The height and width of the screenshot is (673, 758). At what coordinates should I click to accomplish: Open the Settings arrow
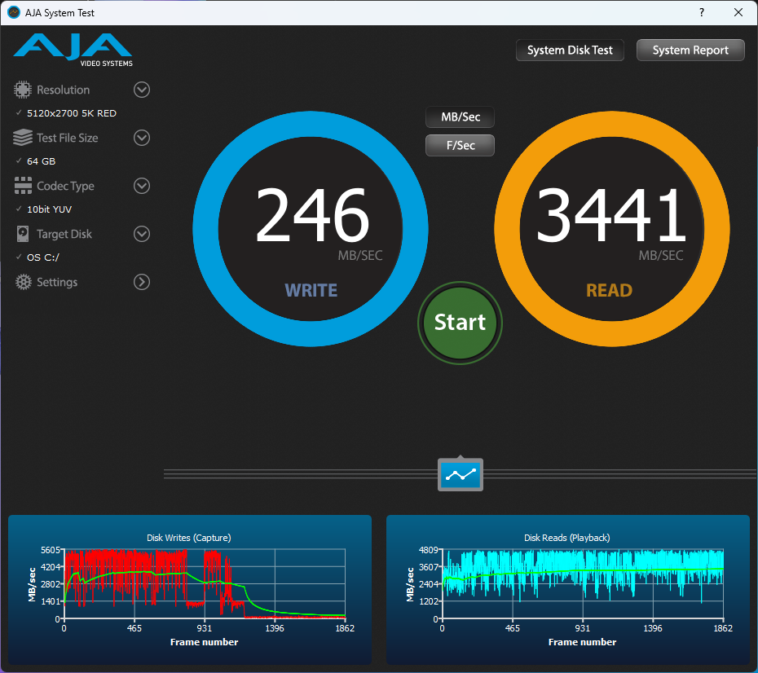pos(142,282)
